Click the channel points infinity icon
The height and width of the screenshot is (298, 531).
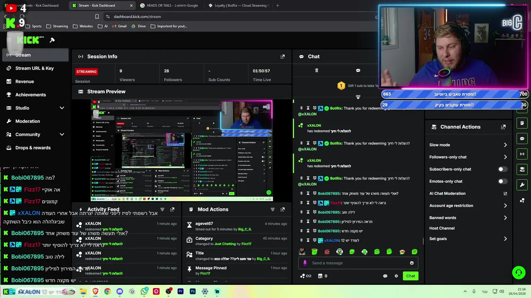[x=305, y=276]
